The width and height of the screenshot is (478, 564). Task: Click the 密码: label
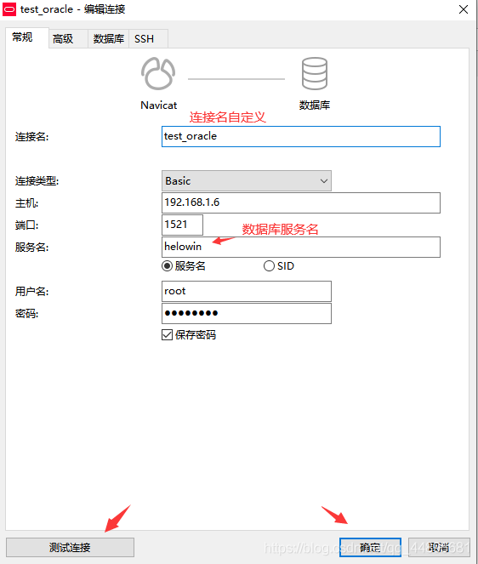tap(26, 314)
